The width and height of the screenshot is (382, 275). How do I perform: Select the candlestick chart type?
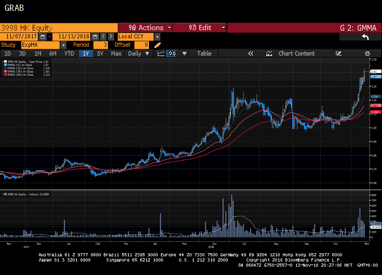(172, 53)
